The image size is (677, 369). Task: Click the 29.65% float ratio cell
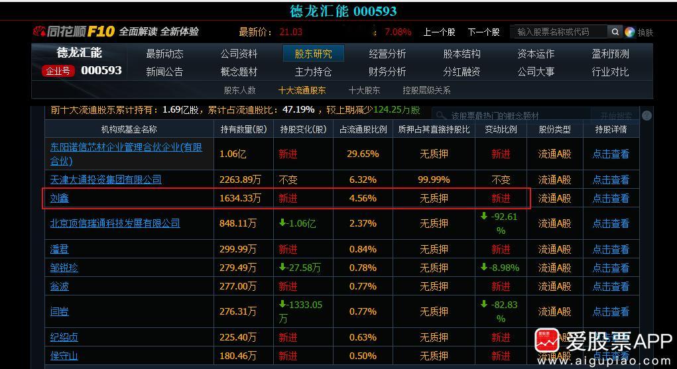[363, 154]
